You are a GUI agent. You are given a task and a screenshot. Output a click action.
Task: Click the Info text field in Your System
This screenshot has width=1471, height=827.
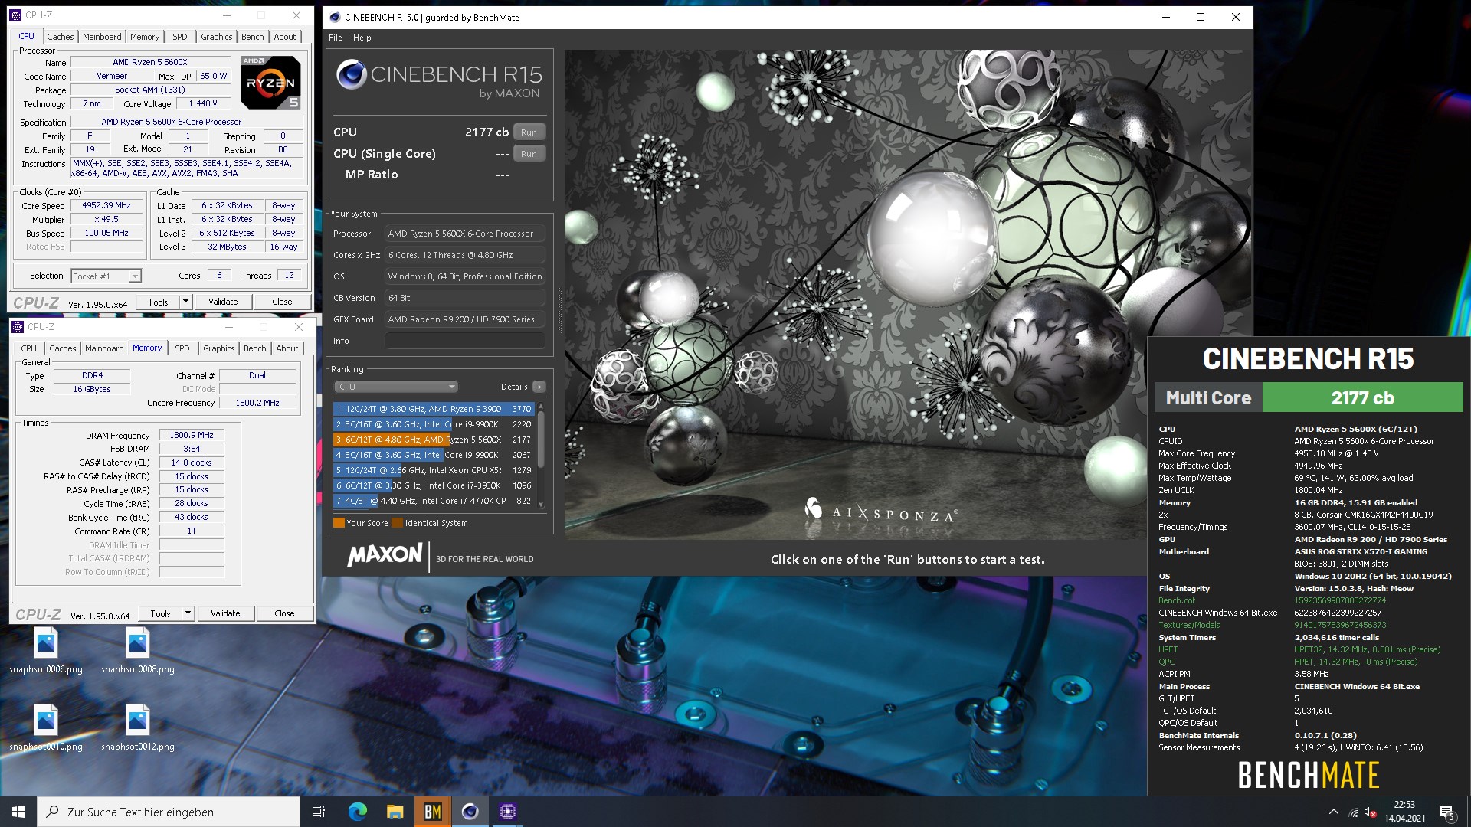(465, 341)
